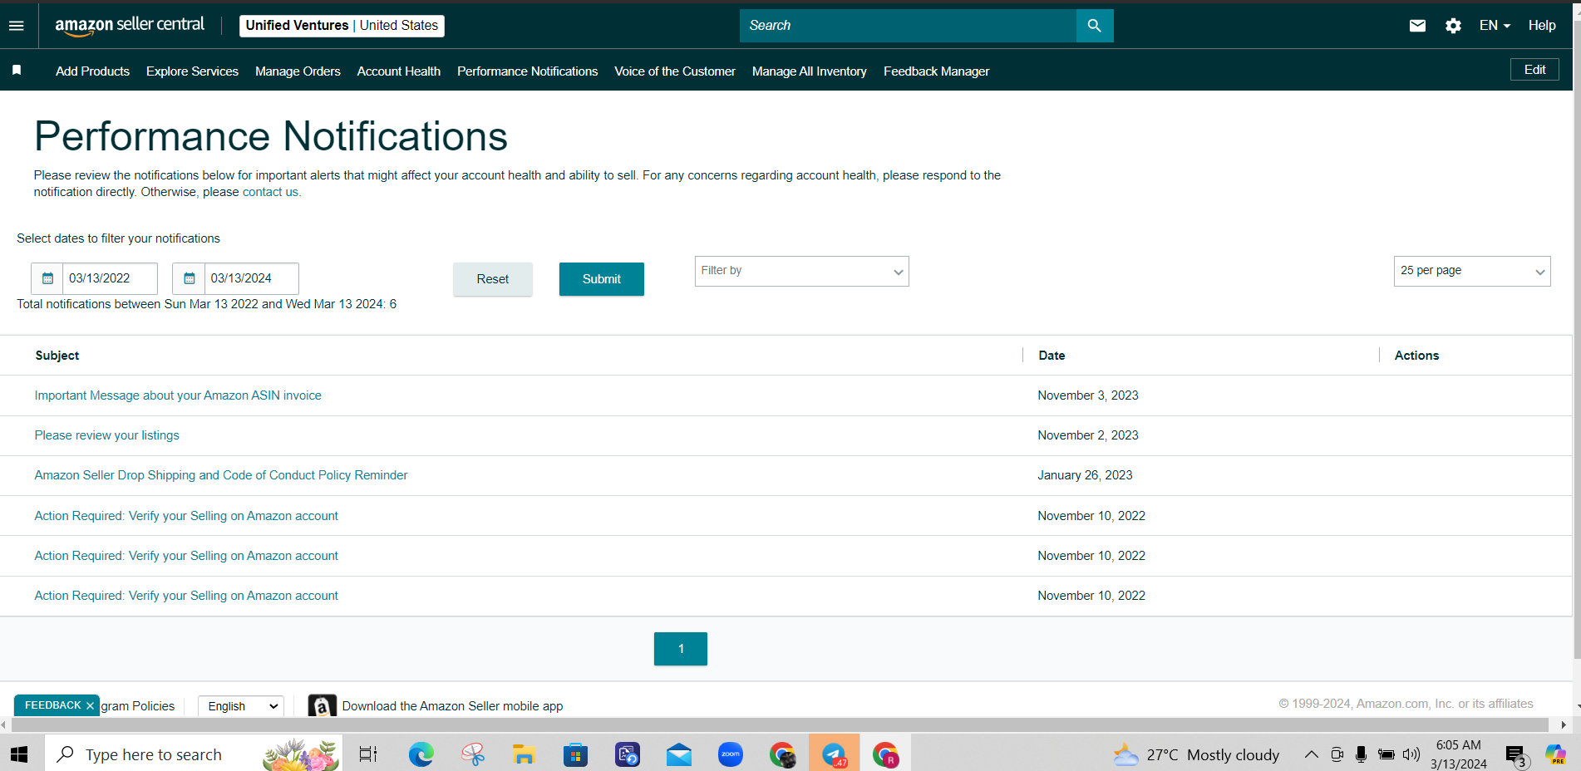Go to page 1 of notifications
The width and height of the screenshot is (1581, 771).
pyautogui.click(x=681, y=649)
